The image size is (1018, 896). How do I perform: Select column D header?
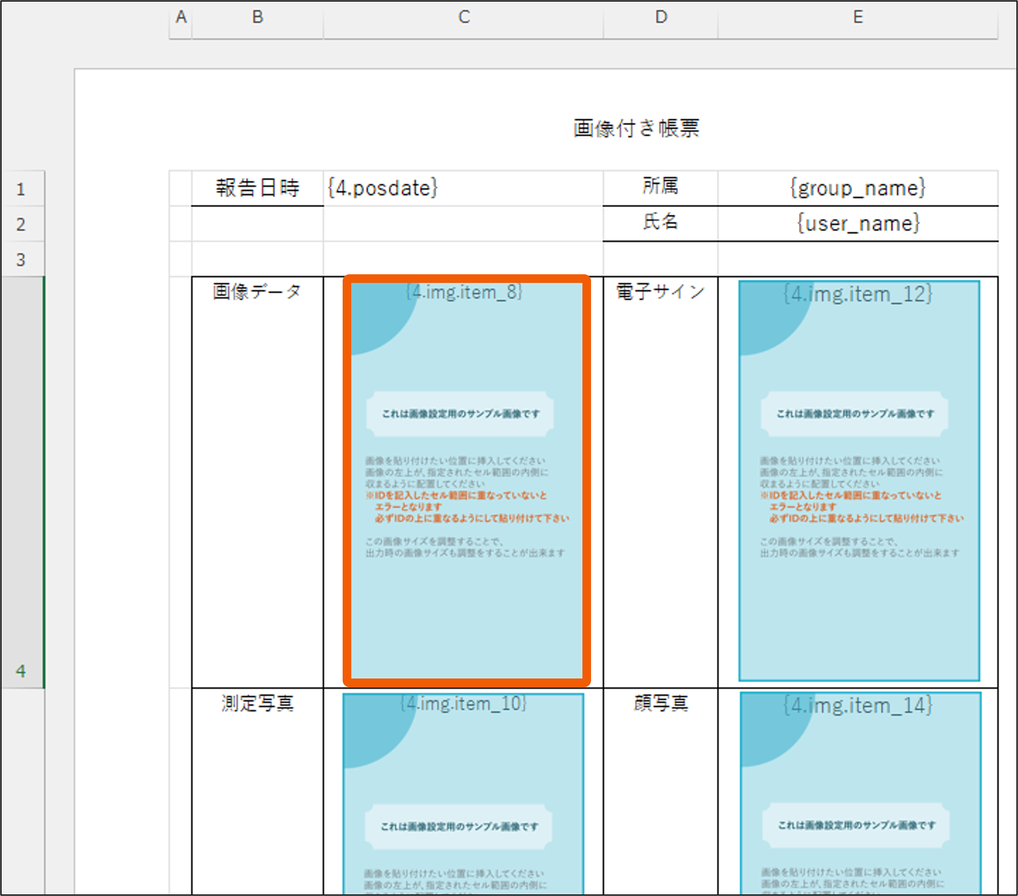click(x=661, y=18)
